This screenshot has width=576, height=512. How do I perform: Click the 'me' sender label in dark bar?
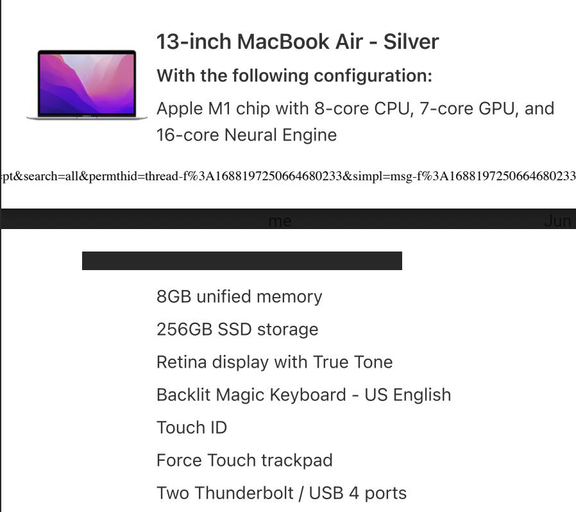(280, 221)
